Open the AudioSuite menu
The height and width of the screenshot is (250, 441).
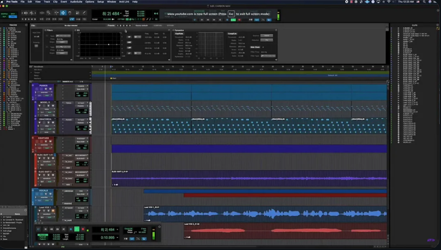click(76, 2)
